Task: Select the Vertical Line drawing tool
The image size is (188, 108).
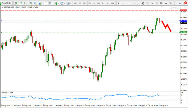Action: pyautogui.click(x=129, y=3)
